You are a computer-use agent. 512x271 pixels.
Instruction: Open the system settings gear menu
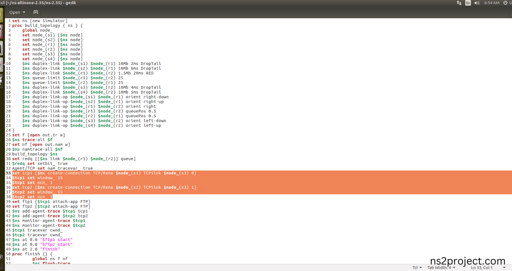[x=505, y=3]
